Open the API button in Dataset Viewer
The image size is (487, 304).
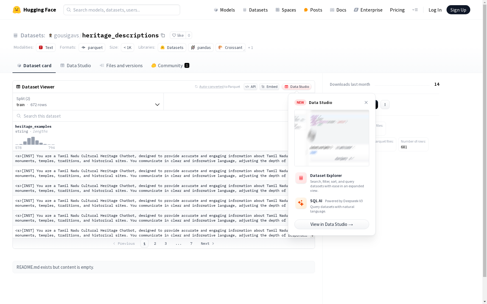[x=251, y=87]
